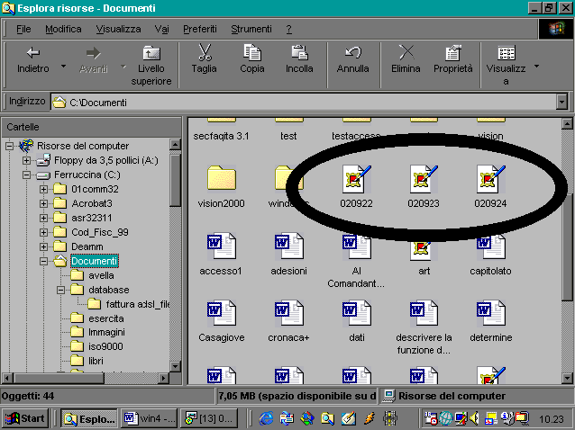Image resolution: width=575 pixels, height=430 pixels.
Task: Launch Internet Explorer from quick launch
Action: pos(266,418)
